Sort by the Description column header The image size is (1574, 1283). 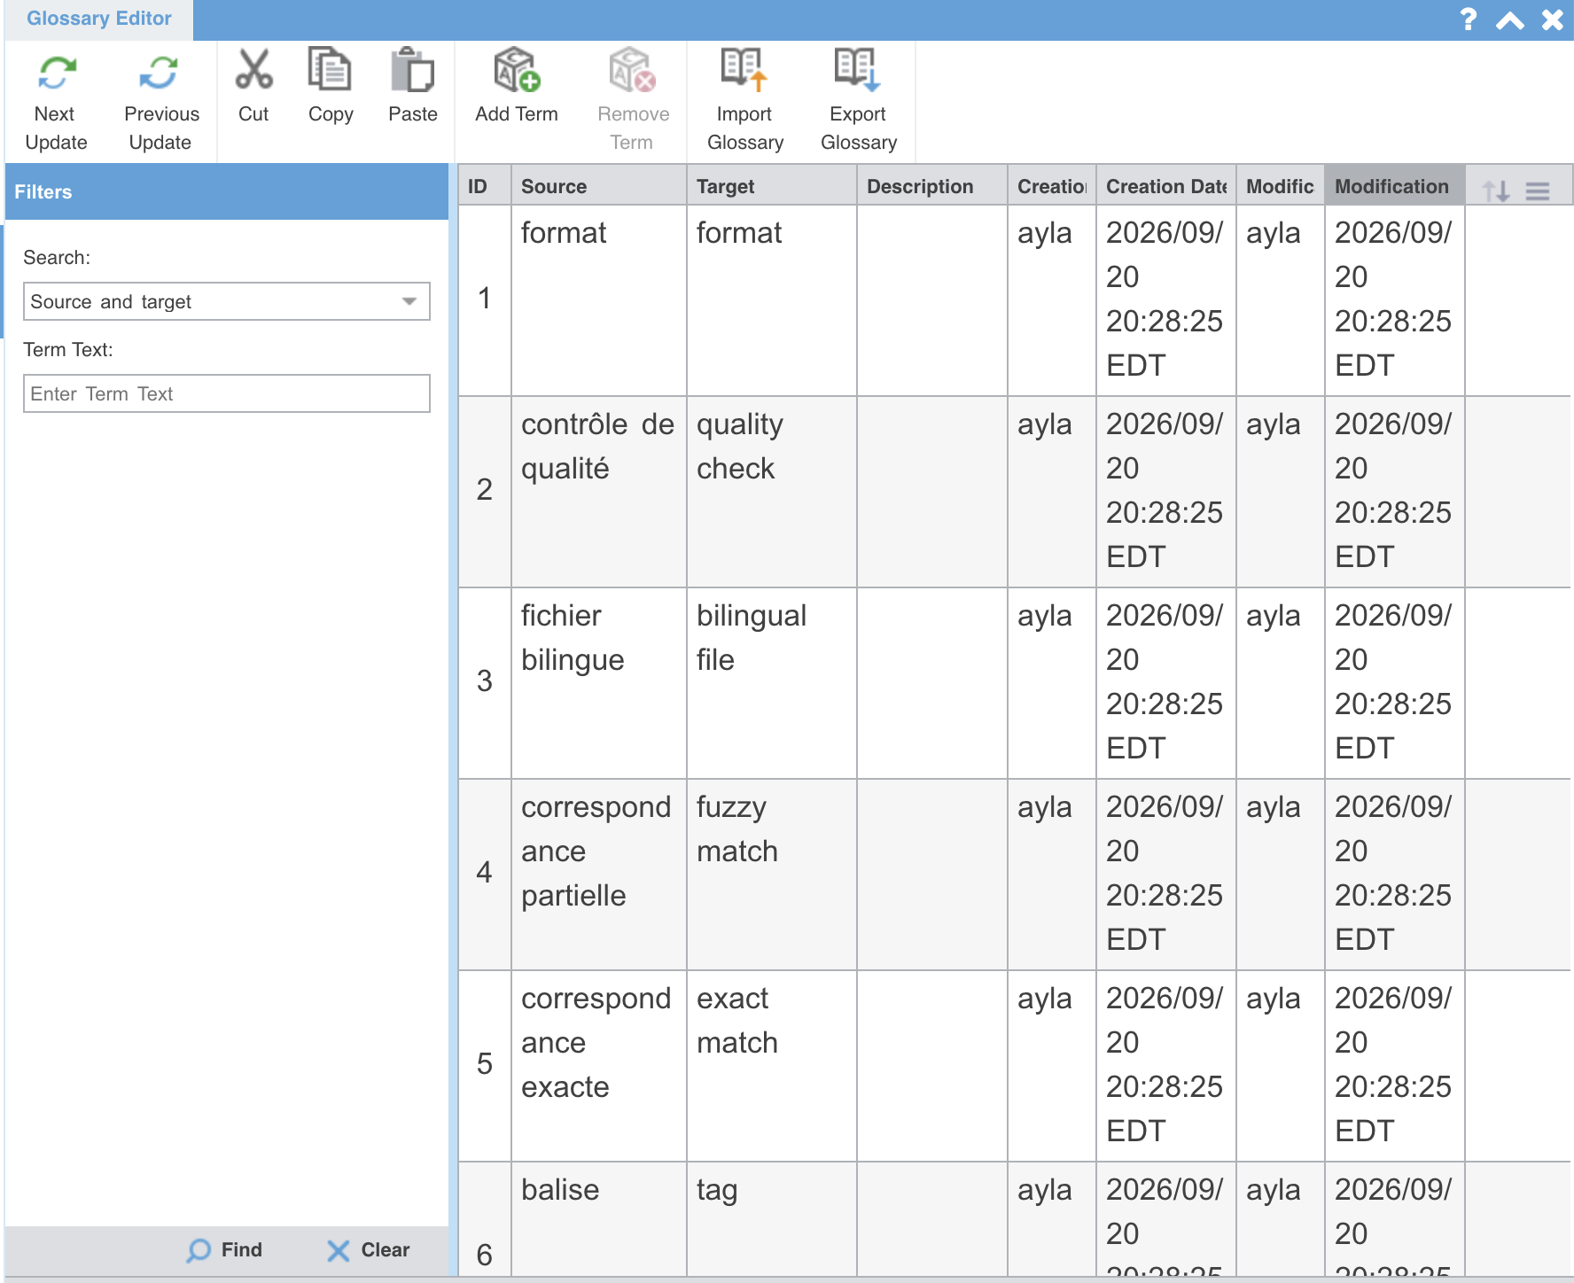point(932,185)
